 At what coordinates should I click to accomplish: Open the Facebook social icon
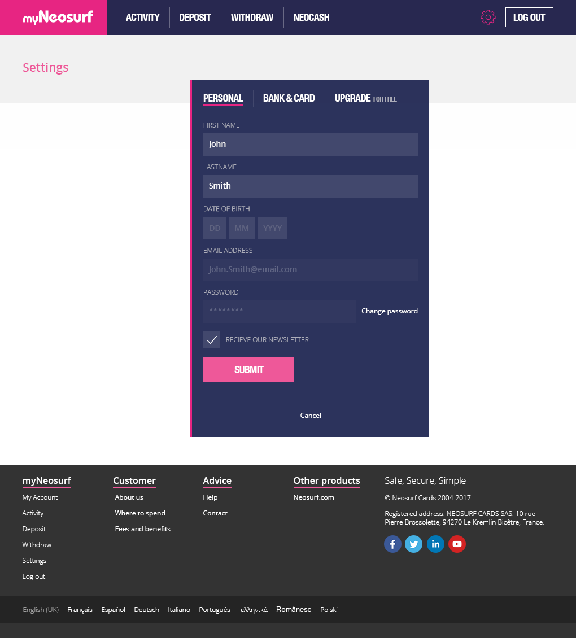[x=392, y=544]
